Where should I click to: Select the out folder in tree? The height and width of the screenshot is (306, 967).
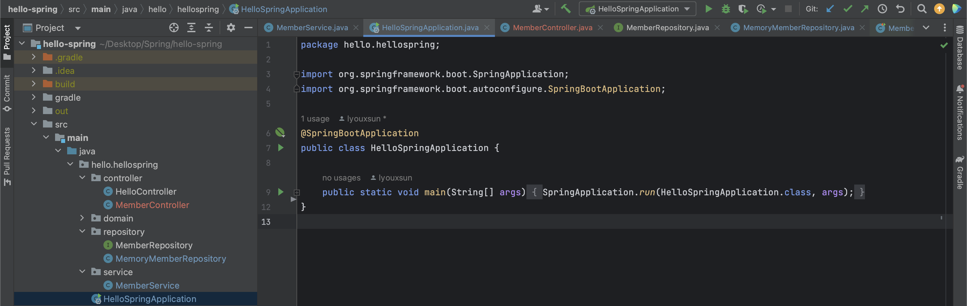[x=61, y=111]
